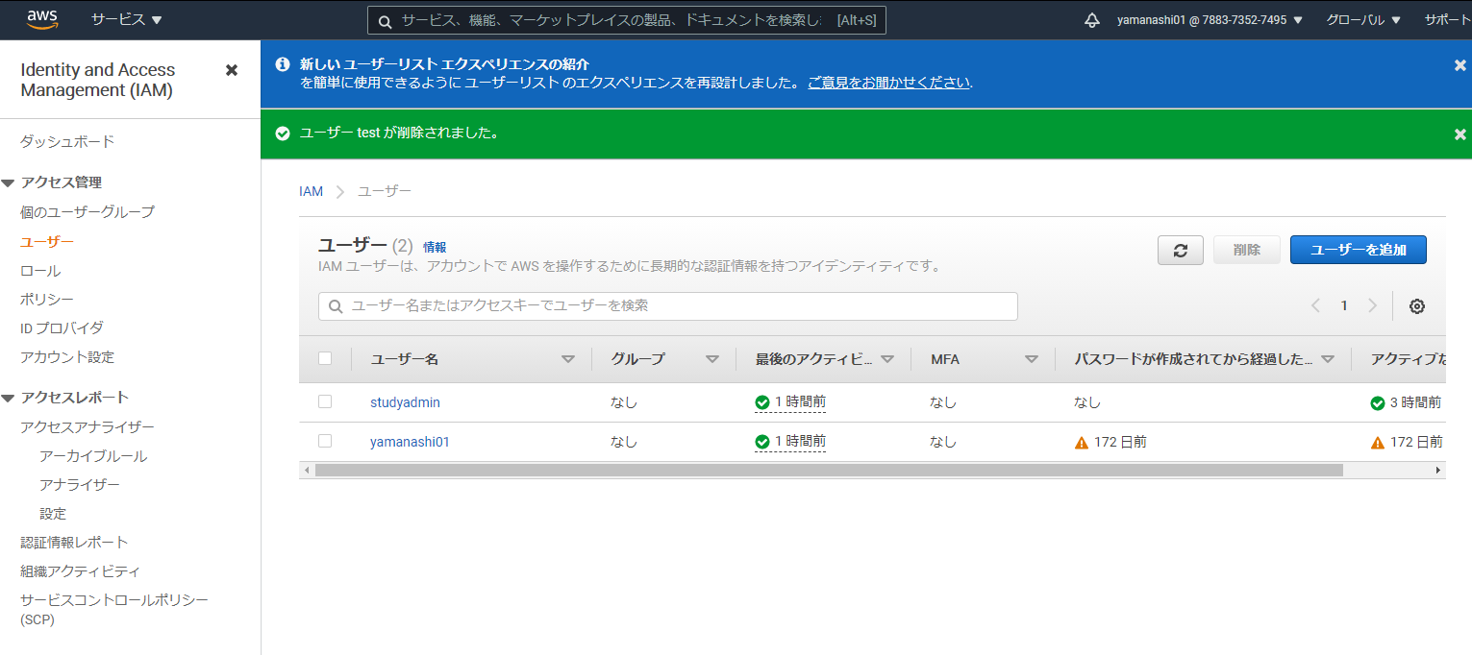Focus the user name search field
This screenshot has width=1472, height=655.
click(x=668, y=306)
